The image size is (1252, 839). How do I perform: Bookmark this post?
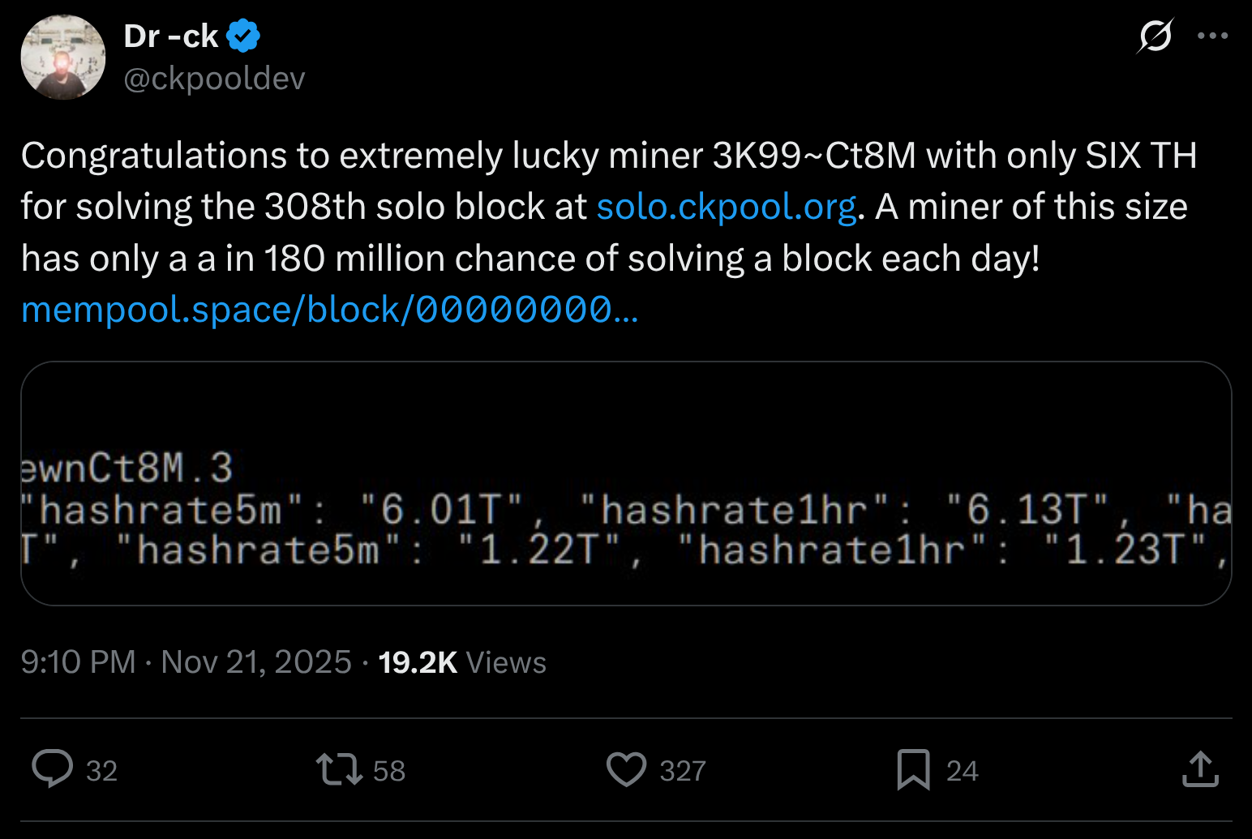coord(913,768)
